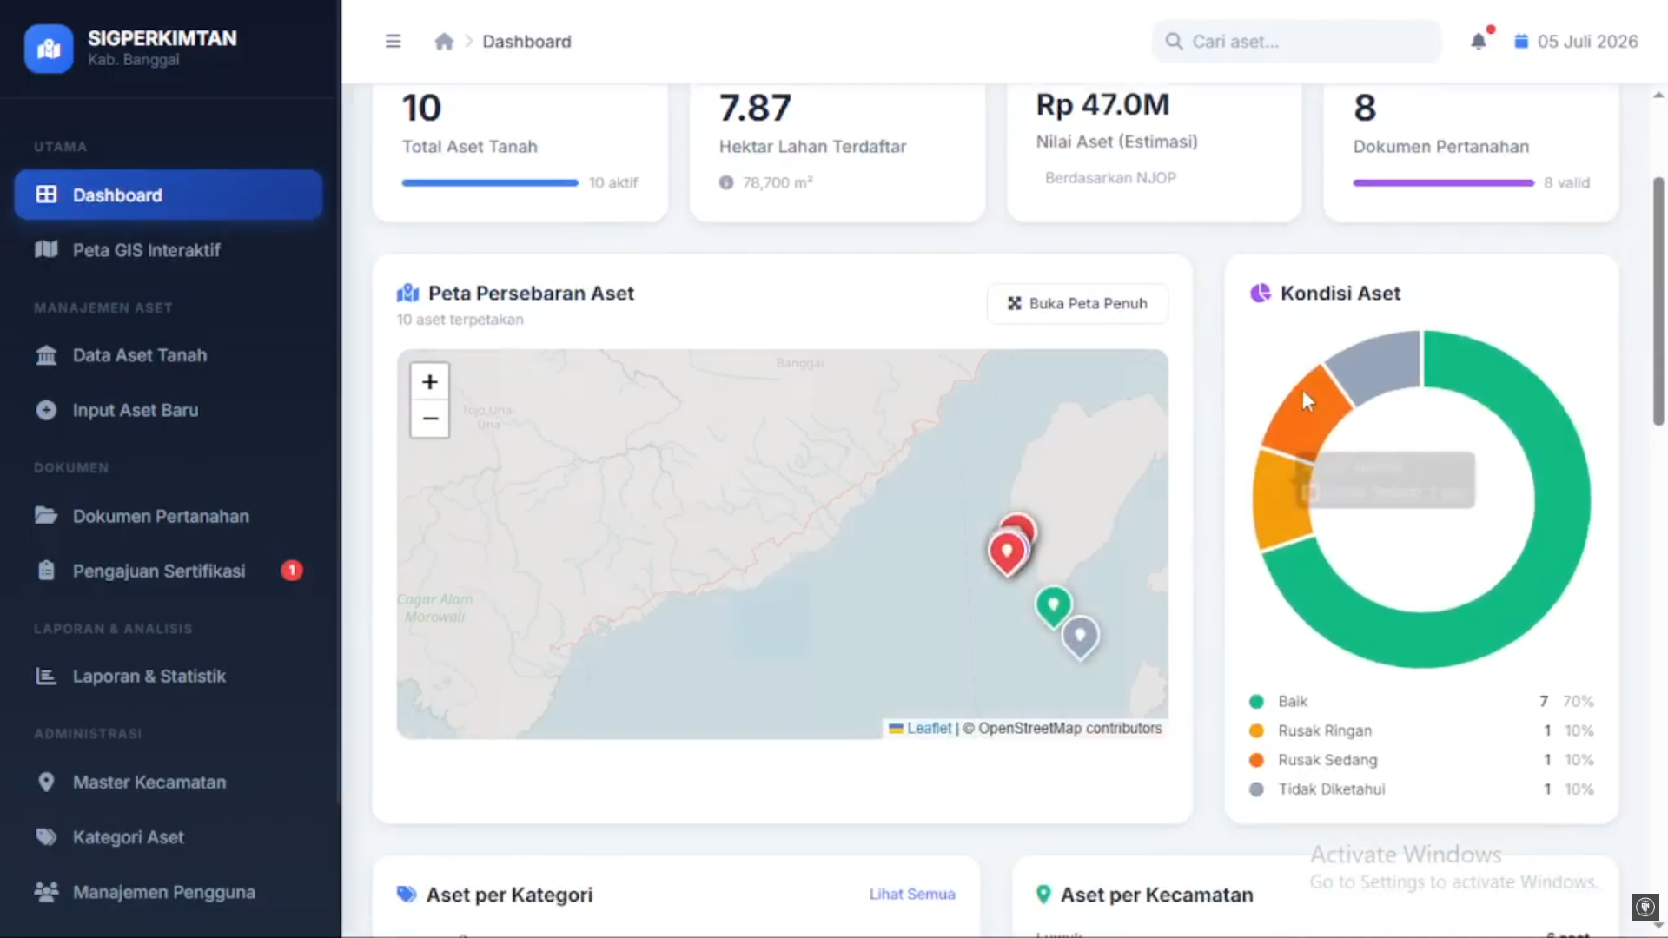Click the calendar icon beside date
This screenshot has width=1668, height=938.
[x=1521, y=41]
